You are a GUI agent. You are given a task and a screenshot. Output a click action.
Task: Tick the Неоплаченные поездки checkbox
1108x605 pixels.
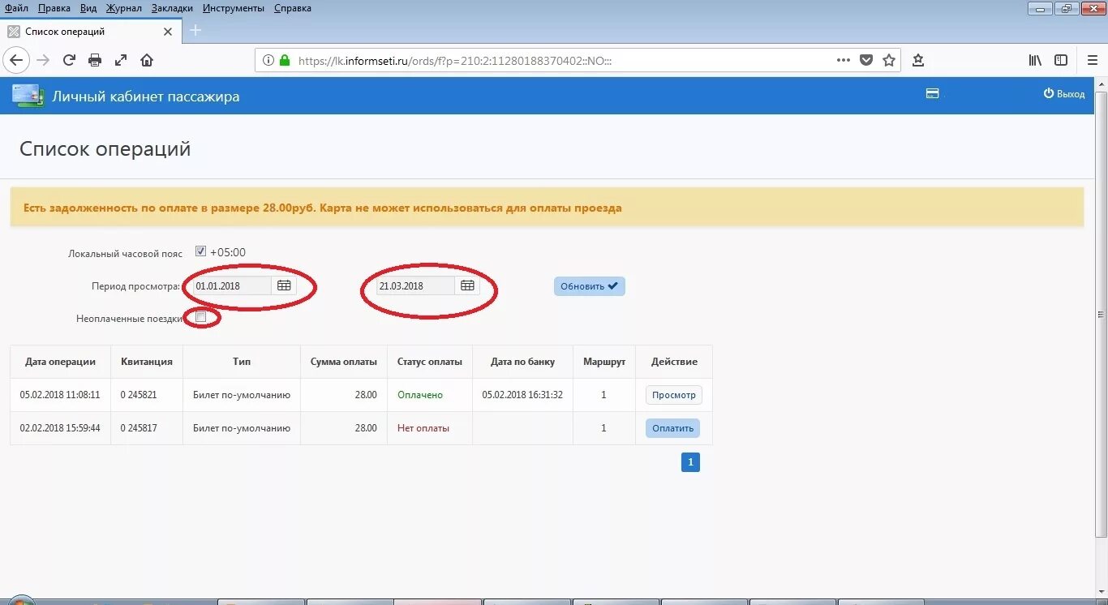(200, 317)
